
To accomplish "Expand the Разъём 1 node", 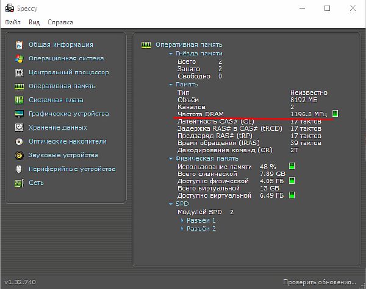I will [x=182, y=220].
